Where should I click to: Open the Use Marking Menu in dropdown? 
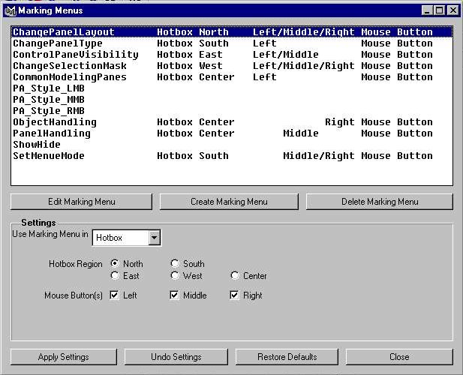154,238
